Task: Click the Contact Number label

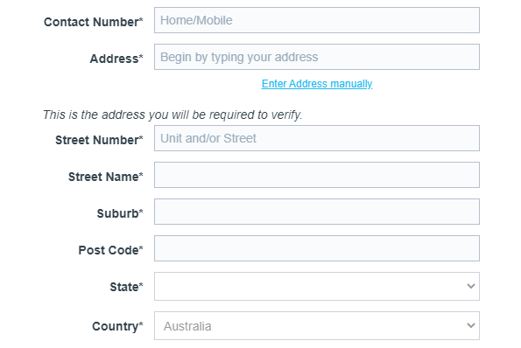Action: point(94,22)
